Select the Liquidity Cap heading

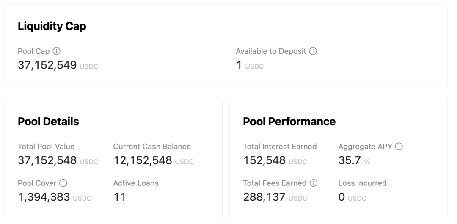coord(52,26)
